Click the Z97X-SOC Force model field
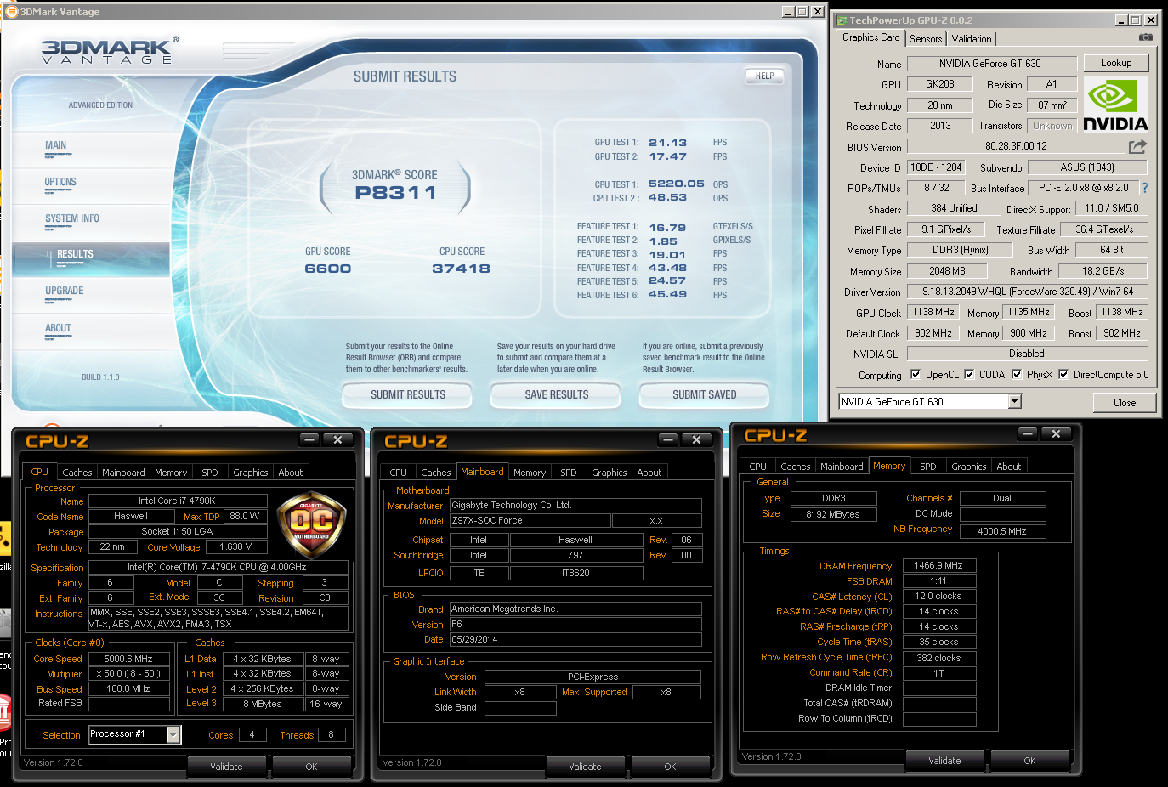 click(530, 520)
